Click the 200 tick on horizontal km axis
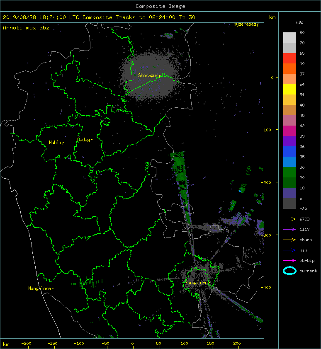This screenshot has height=349, width=321. tap(237, 344)
